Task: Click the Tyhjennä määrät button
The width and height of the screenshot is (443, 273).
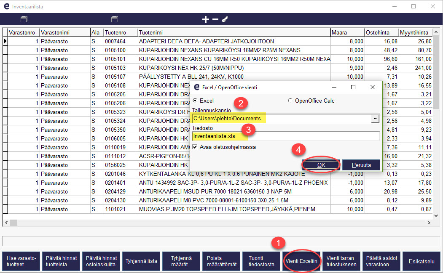Action: pos(181,261)
